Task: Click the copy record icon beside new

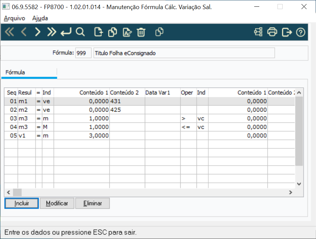Action: tap(113, 32)
